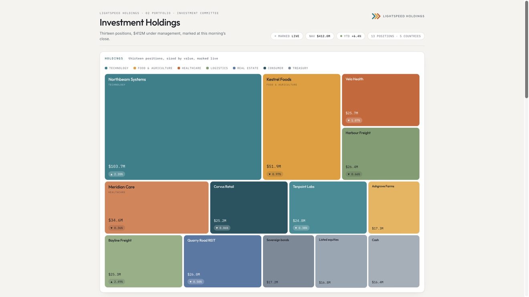The height and width of the screenshot is (297, 529).
Task: Click the Real Estate legend swatch
Action: tap(234, 68)
